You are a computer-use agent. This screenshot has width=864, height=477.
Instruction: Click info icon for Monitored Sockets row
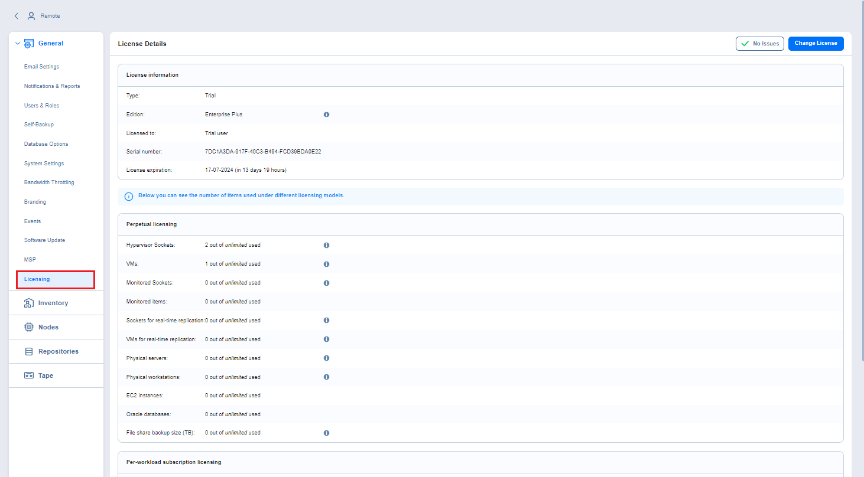[x=326, y=283]
